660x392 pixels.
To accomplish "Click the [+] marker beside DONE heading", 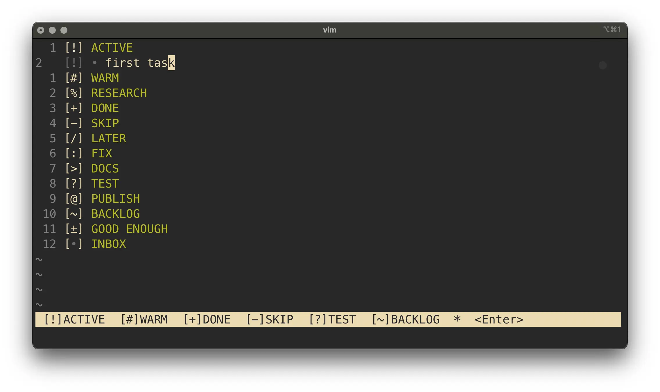I will 74,108.
